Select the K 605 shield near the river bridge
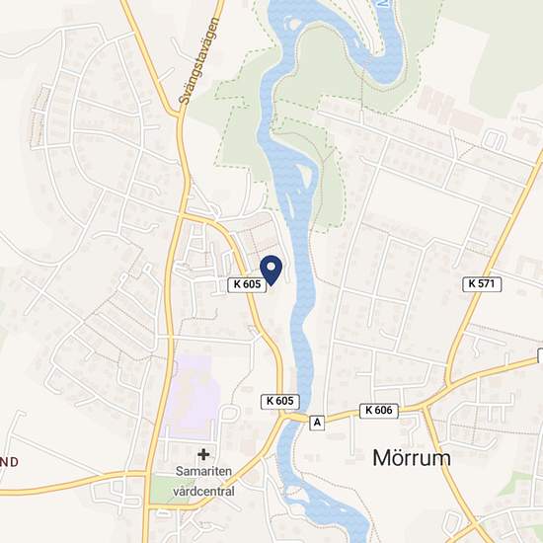This screenshot has width=543, height=543. pyautogui.click(x=279, y=402)
